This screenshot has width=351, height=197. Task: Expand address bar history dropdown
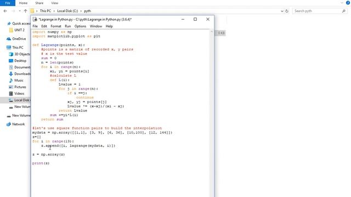click(x=282, y=11)
